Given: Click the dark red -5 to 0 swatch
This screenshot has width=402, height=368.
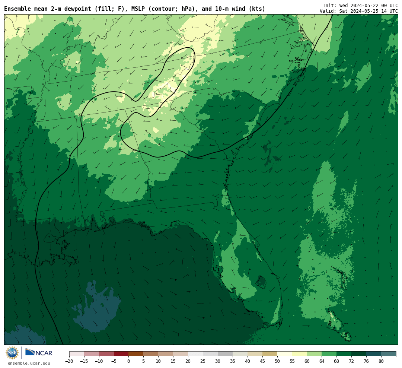Looking at the screenshot, I should (x=121, y=354).
